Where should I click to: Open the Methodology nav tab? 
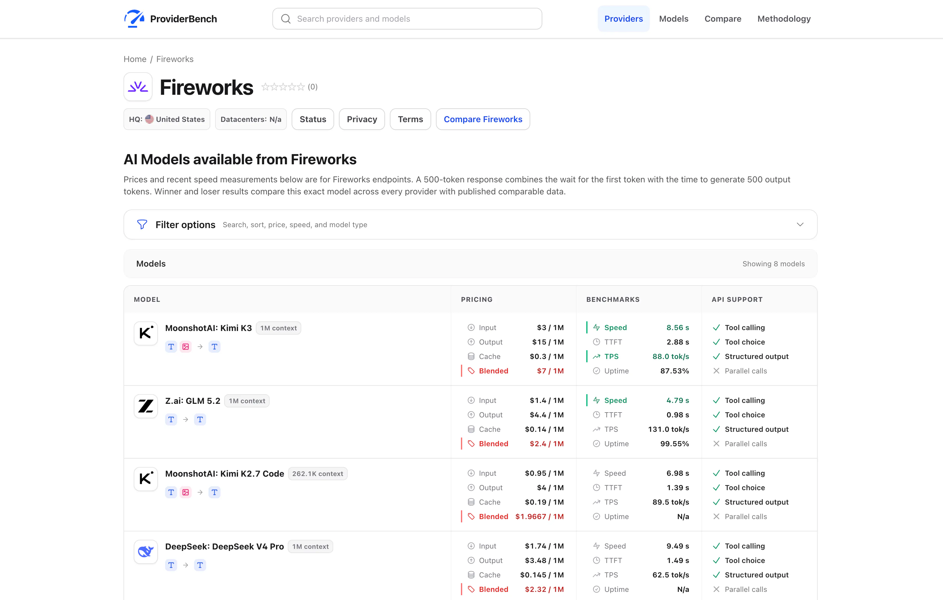(x=784, y=19)
